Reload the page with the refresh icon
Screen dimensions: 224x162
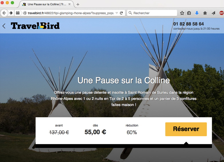coord(121,13)
